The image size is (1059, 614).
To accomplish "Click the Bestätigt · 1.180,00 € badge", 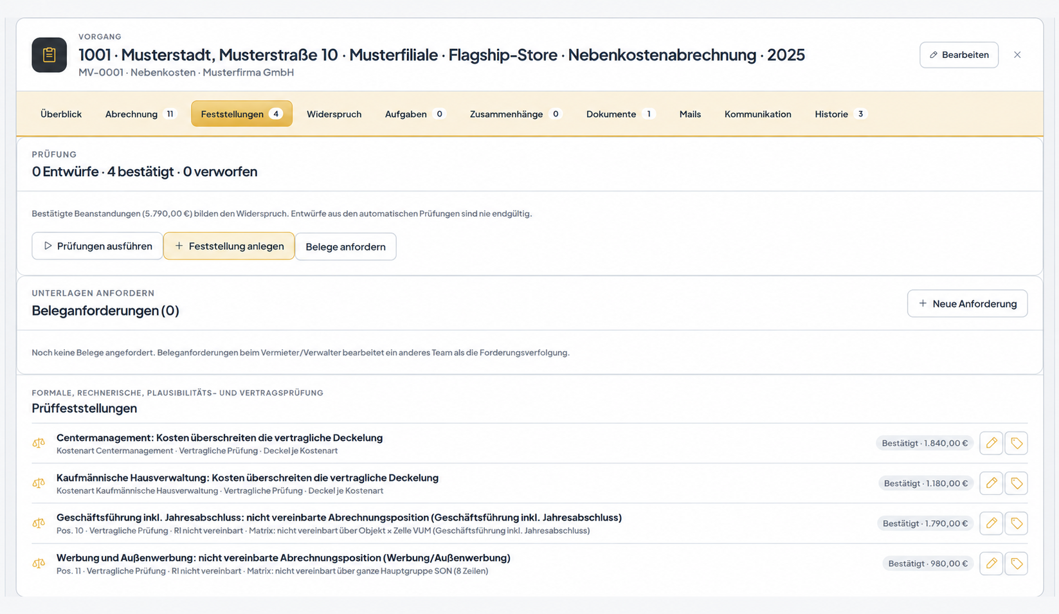I will (x=926, y=483).
